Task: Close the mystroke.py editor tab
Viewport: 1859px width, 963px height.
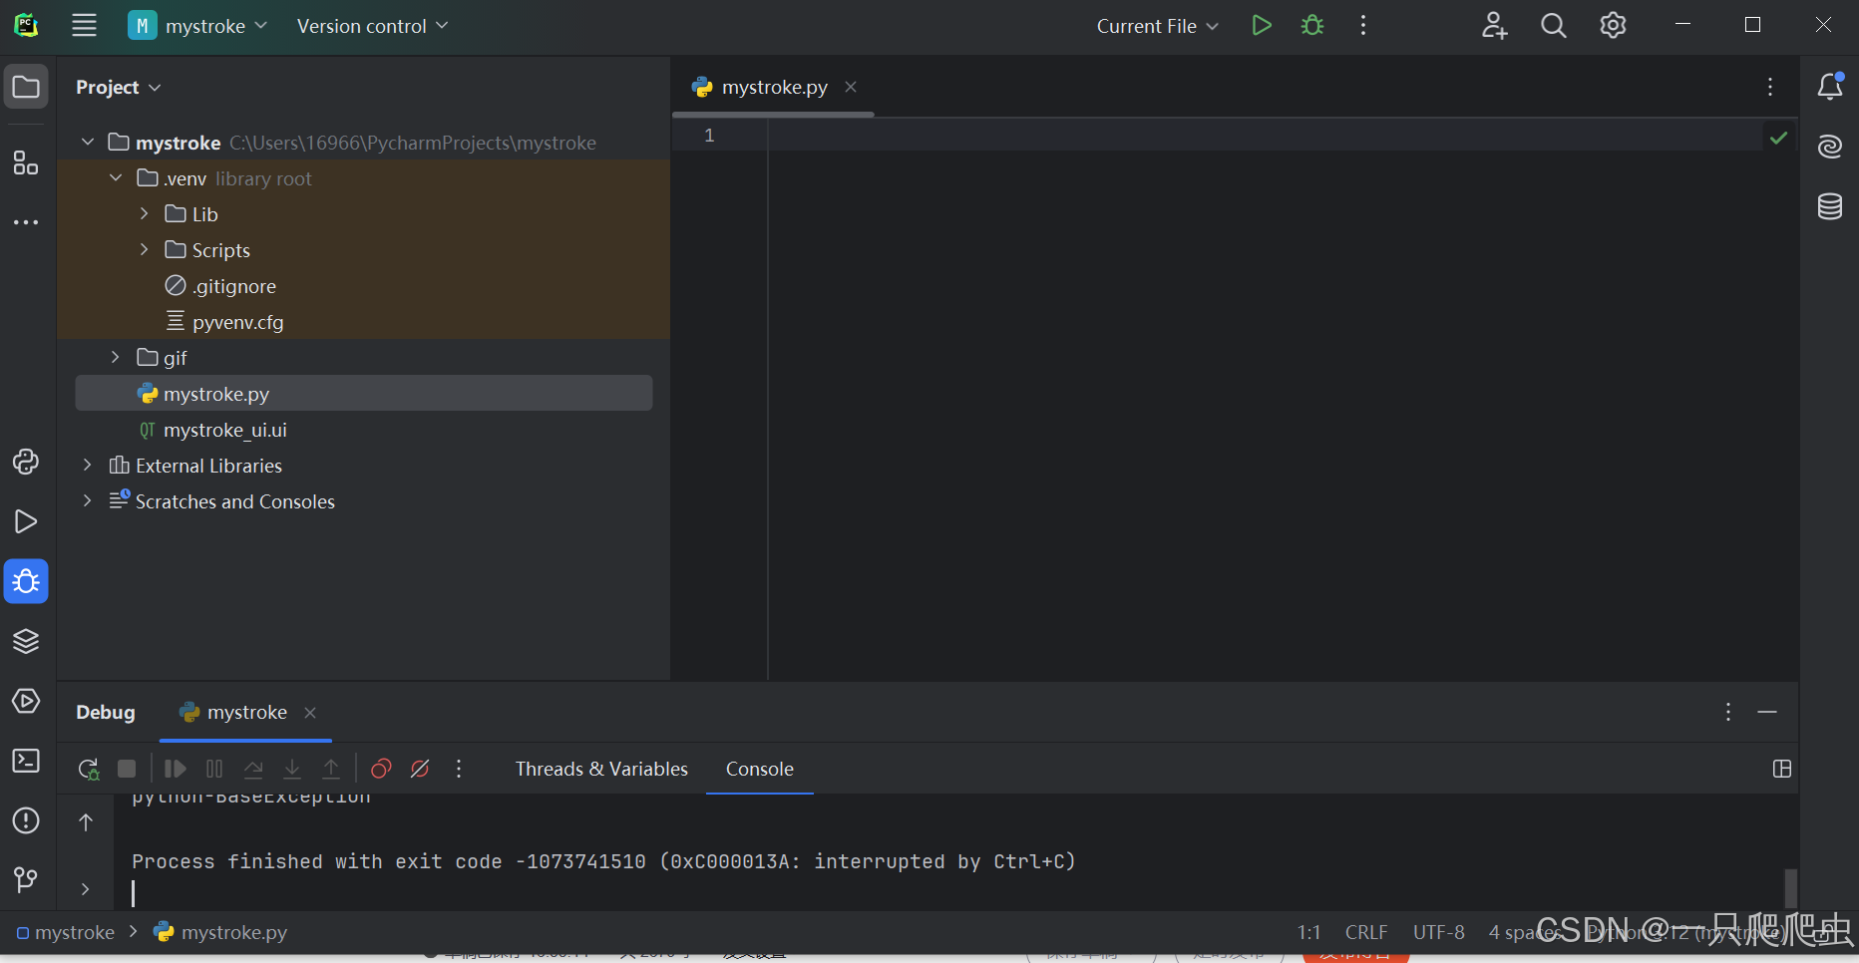Action: pyautogui.click(x=851, y=87)
